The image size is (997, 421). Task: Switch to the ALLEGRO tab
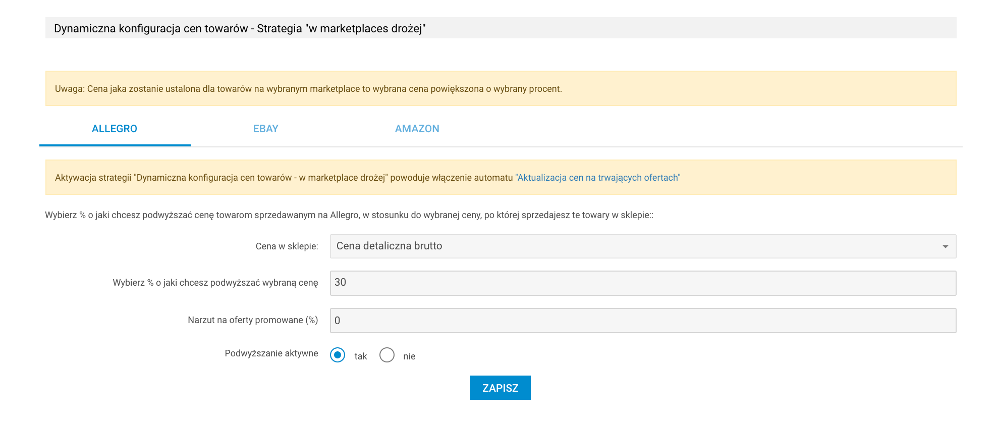tap(115, 129)
